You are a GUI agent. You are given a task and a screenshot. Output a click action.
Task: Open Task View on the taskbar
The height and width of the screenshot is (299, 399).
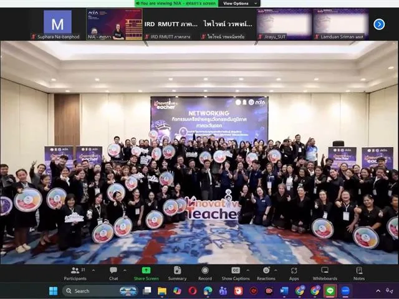pyautogui.click(x=147, y=291)
